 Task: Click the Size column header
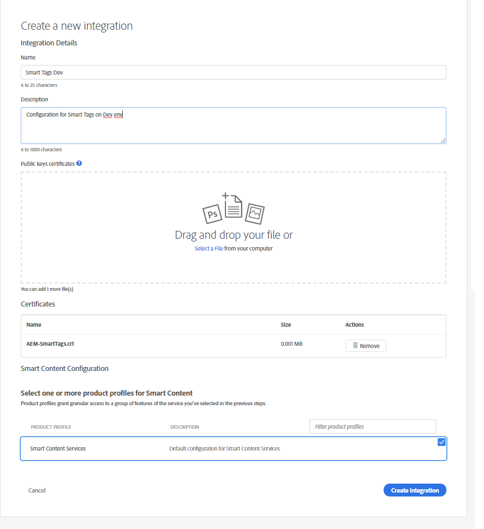[285, 324]
